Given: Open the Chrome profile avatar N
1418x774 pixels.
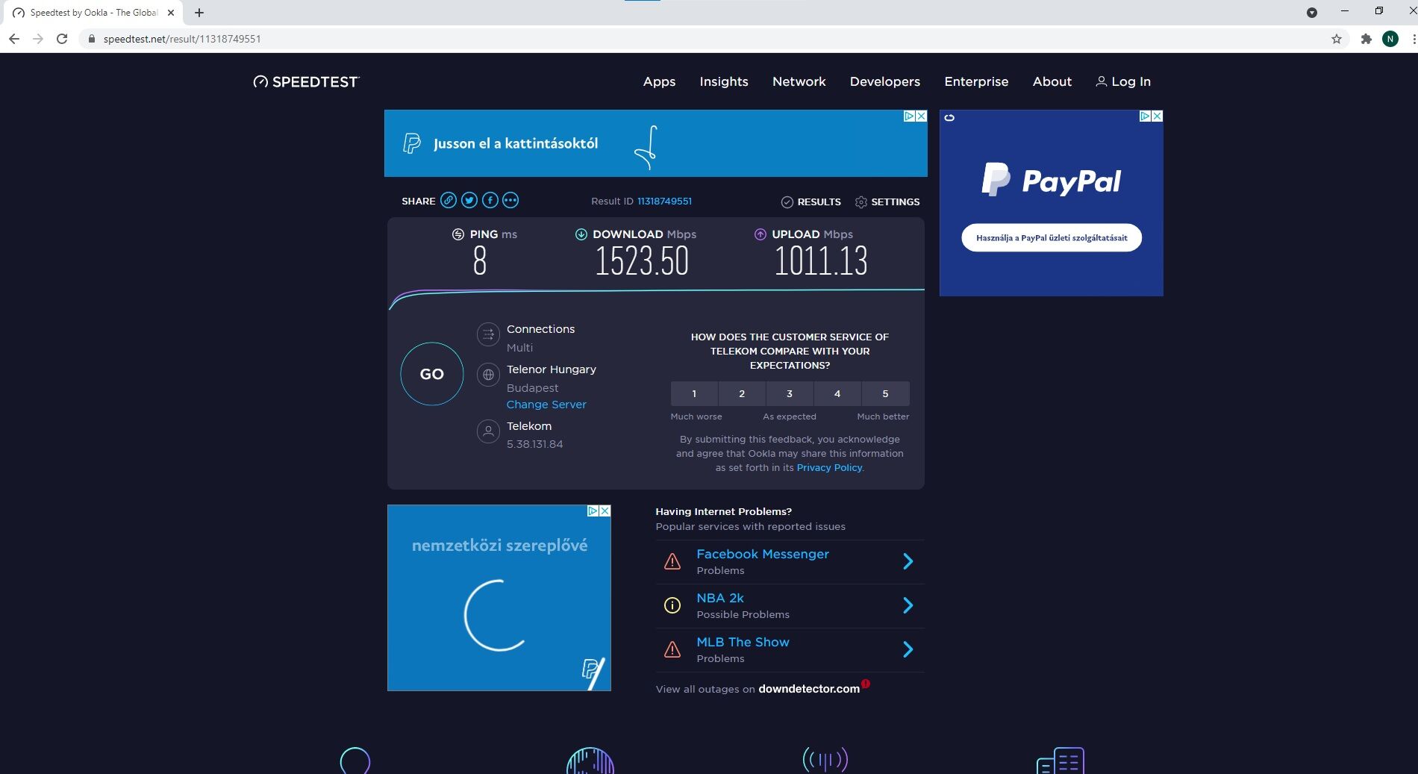Looking at the screenshot, I should click(1390, 39).
